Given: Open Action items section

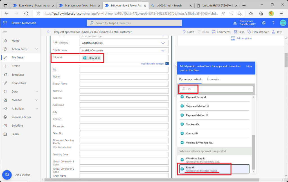Looking at the screenshot, I should point(19,49).
